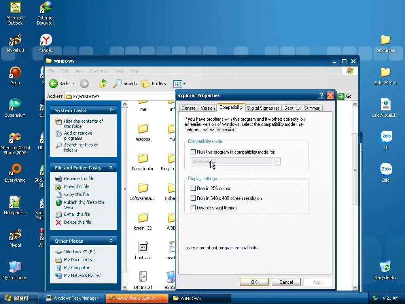
Task: Click file list scroll down arrow
Action: click(355, 287)
